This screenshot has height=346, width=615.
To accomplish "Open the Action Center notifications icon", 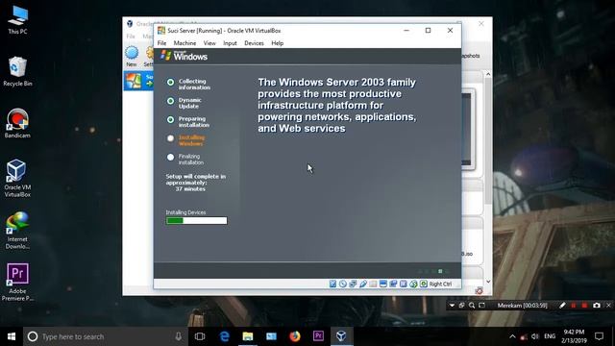I will click(x=599, y=336).
